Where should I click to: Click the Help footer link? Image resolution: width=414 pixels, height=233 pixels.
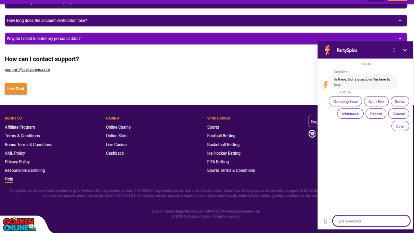tap(9, 179)
